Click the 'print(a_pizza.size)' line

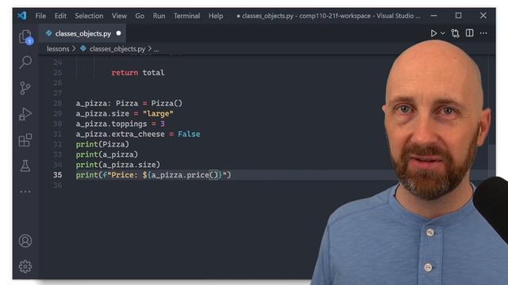[x=118, y=165]
